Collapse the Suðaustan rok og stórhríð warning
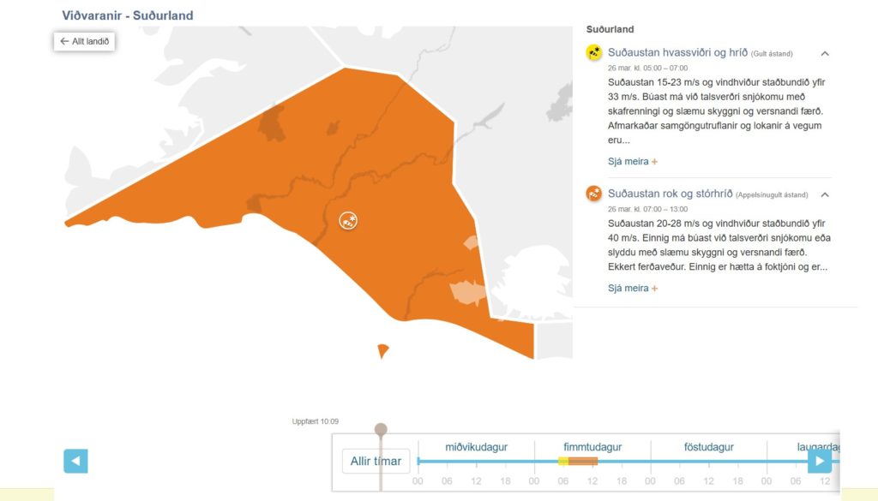The height and width of the screenshot is (501, 878). 825,194
